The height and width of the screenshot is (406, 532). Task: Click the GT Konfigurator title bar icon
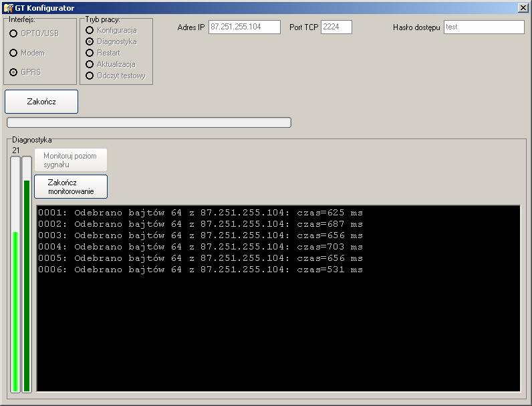point(8,7)
